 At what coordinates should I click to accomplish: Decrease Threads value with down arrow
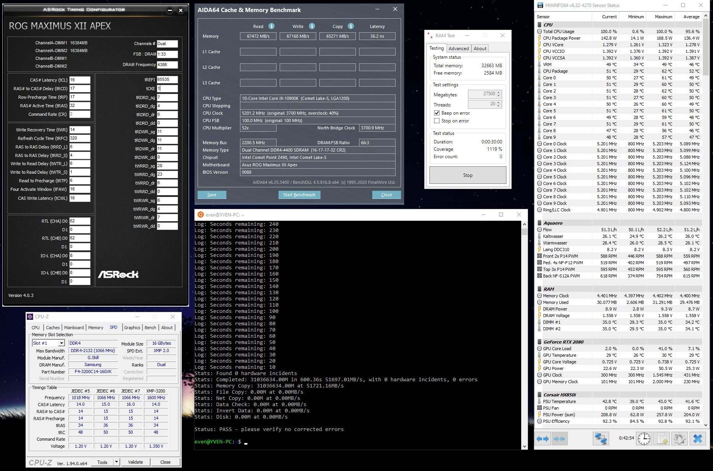click(x=499, y=106)
